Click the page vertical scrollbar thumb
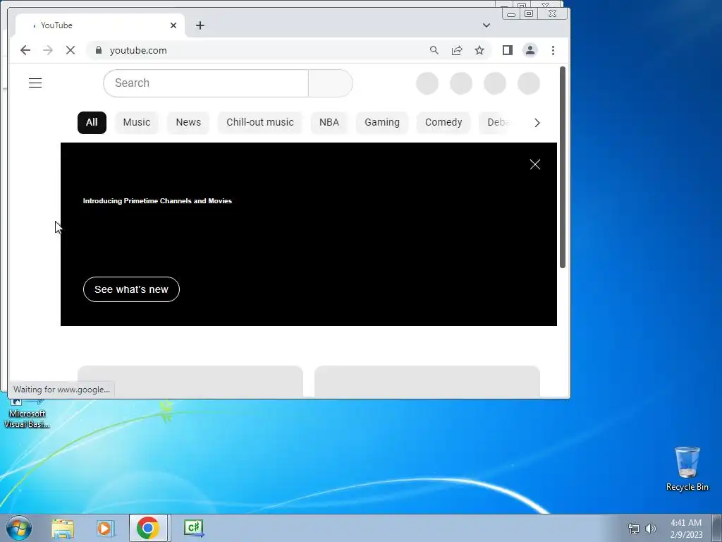722x542 pixels. (562, 167)
